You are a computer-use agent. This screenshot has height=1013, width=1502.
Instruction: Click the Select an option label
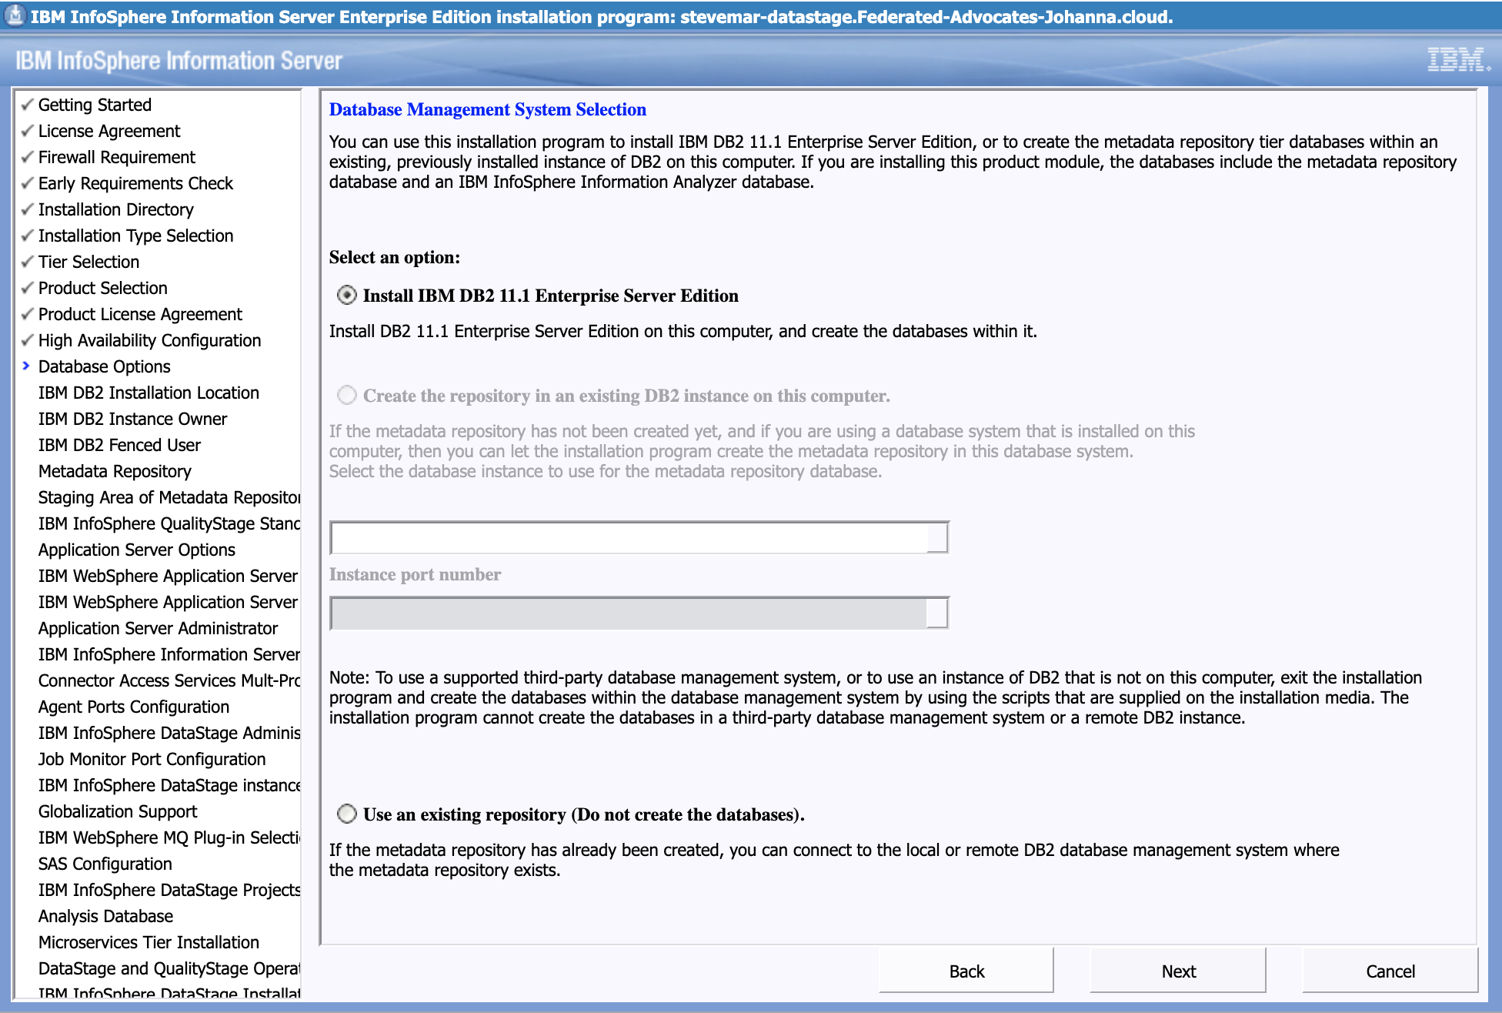coord(395,257)
